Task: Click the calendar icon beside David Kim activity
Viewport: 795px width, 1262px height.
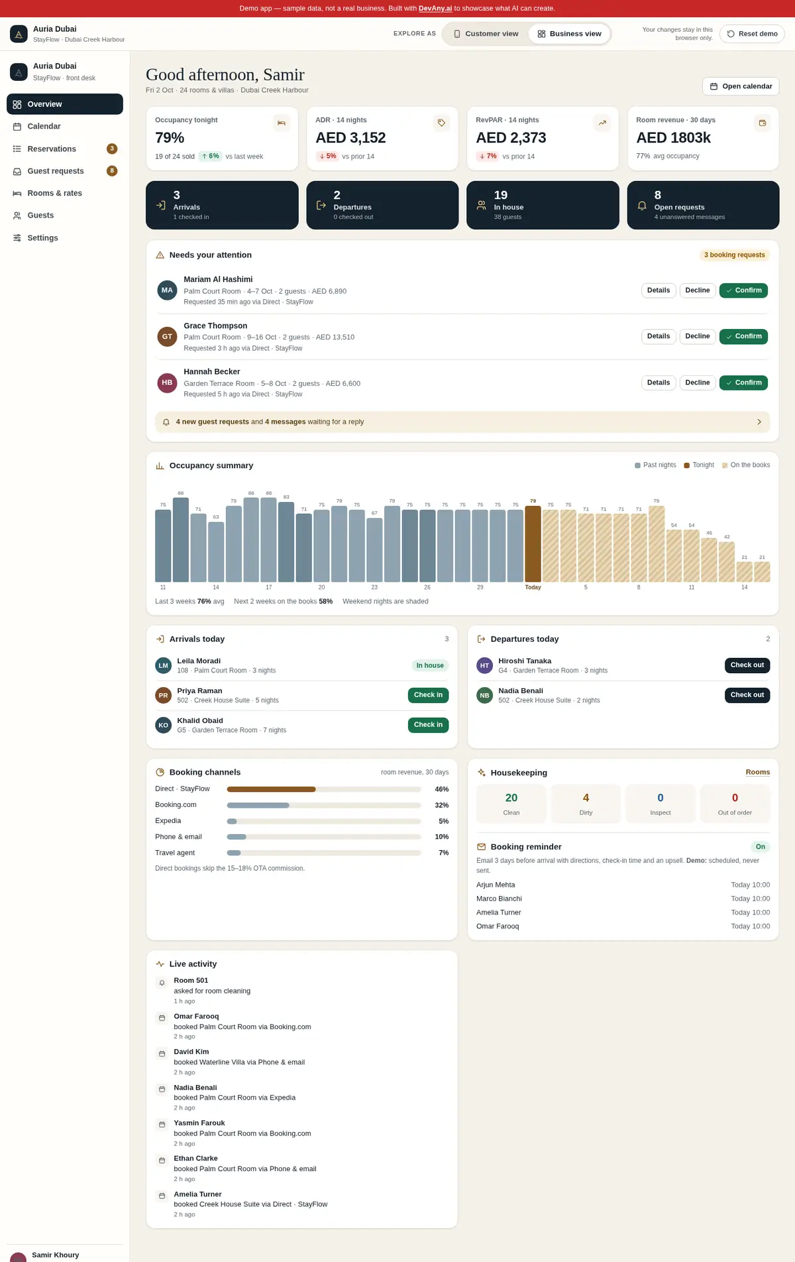Action: (x=162, y=1054)
